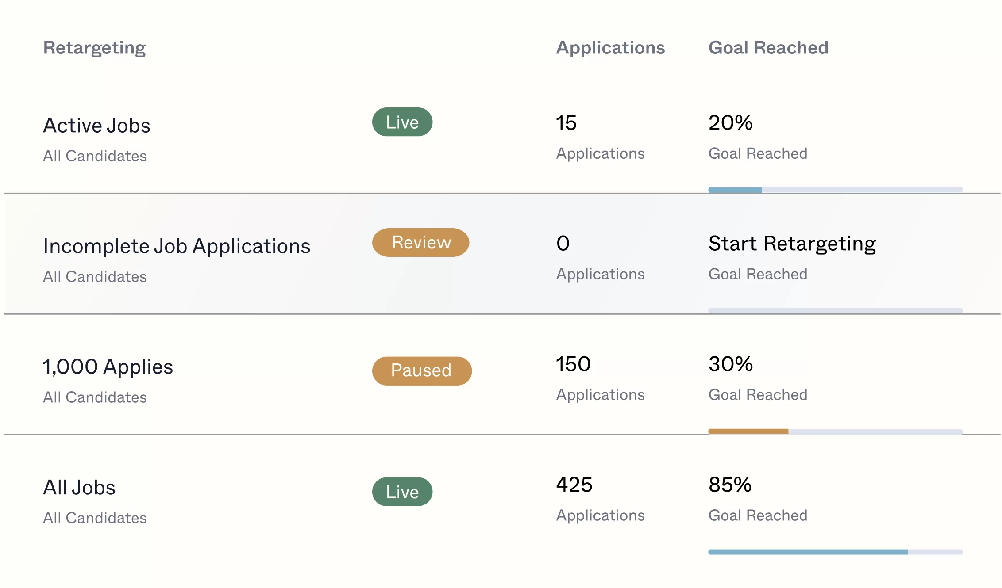Click the empty Incomplete Applications progress bar

[835, 311]
